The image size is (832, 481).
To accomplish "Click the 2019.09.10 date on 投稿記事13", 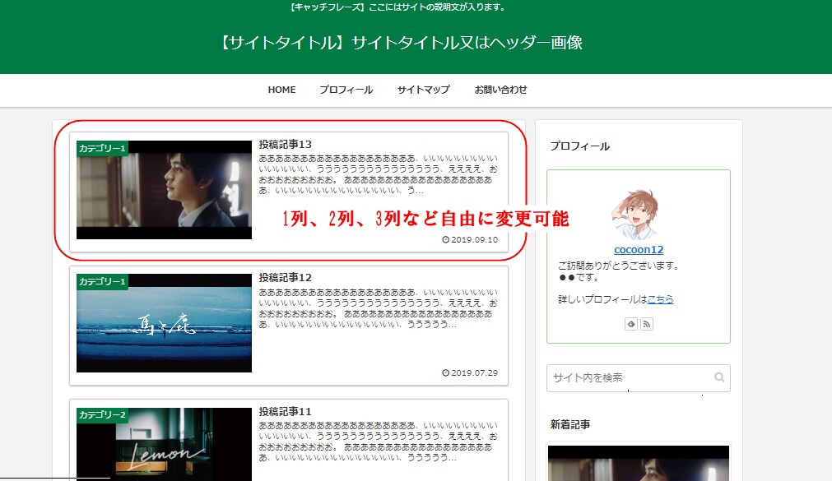I will click(x=470, y=240).
